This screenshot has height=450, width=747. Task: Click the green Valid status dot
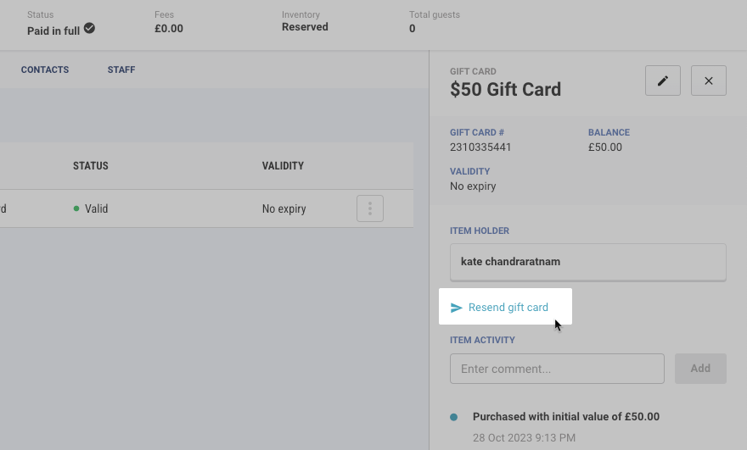[x=76, y=208]
